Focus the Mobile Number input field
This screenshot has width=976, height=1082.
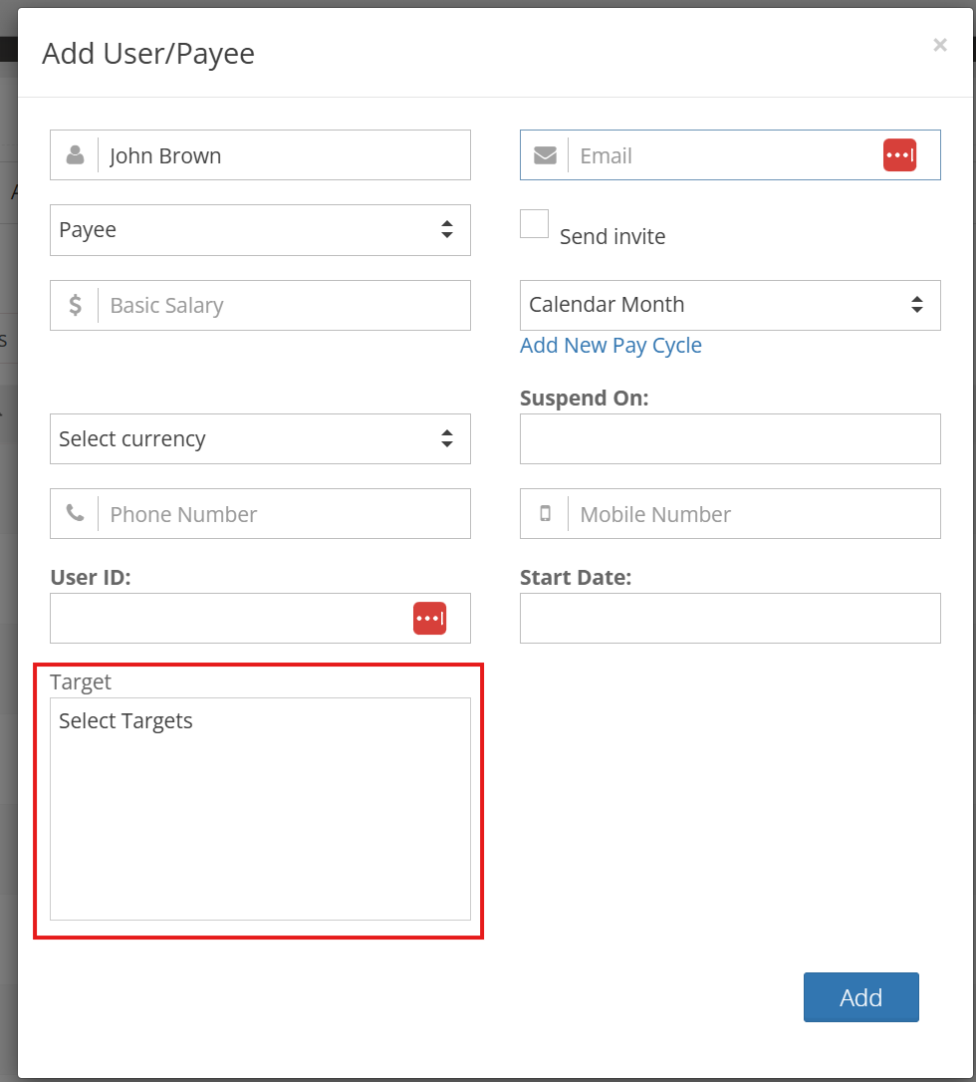[754, 513]
